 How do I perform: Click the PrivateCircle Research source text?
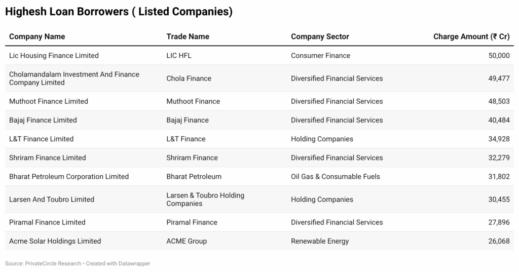(x=53, y=263)
